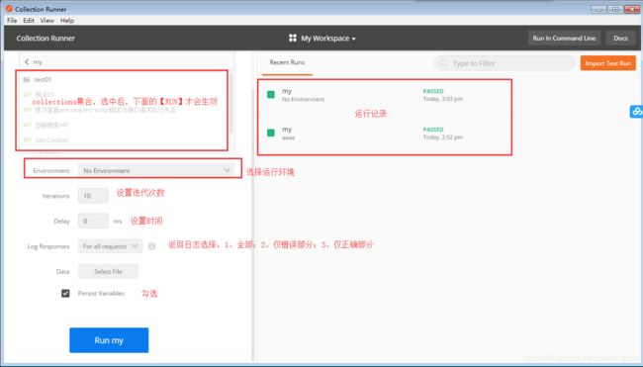
Task: Click the Collection Runner header title
Action: click(x=46, y=39)
